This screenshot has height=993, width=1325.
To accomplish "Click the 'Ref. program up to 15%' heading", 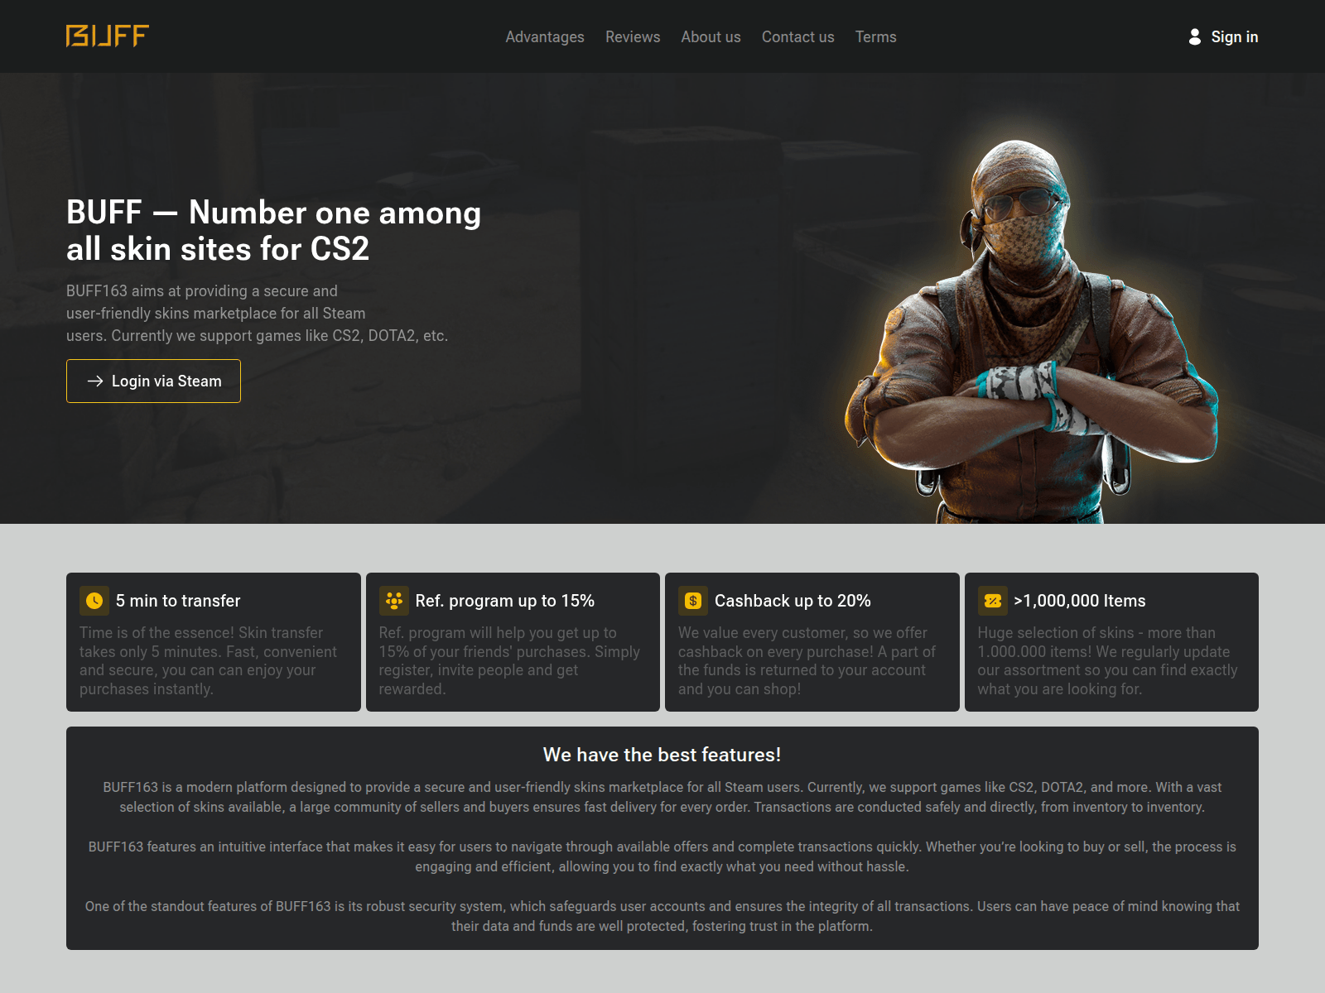I will 504,601.
